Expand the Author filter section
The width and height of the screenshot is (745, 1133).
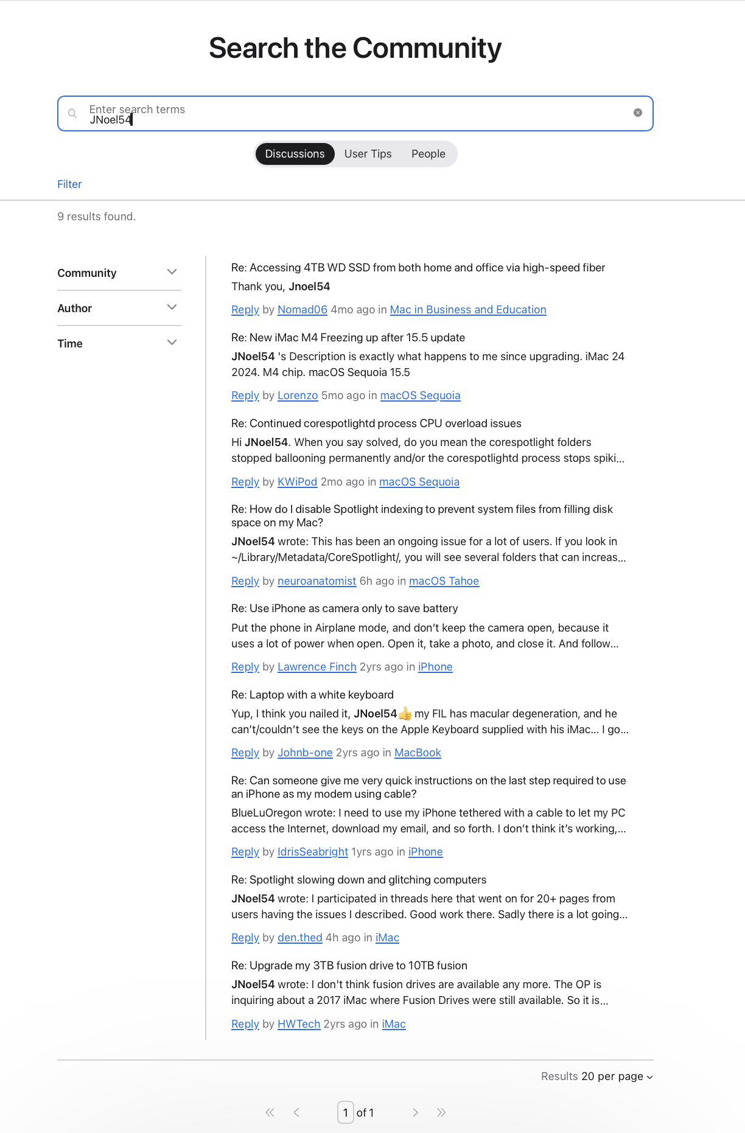(x=119, y=308)
